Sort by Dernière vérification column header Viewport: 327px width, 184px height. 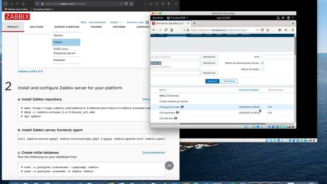[x=249, y=90]
